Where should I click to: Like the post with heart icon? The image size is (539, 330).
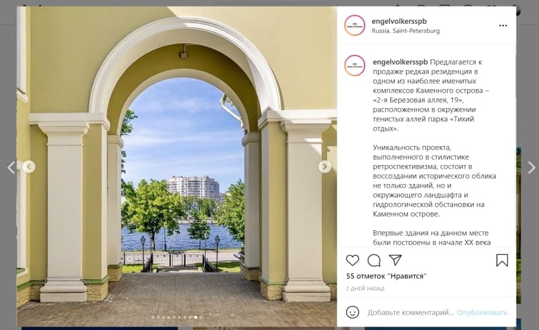coord(353,261)
